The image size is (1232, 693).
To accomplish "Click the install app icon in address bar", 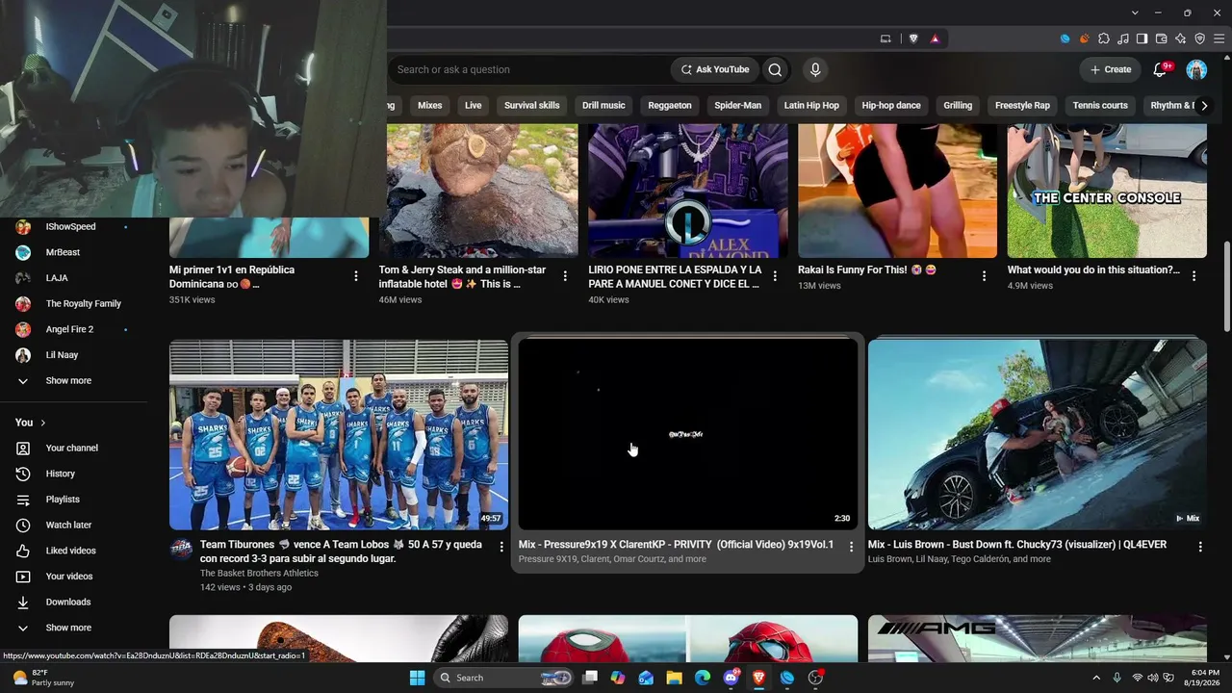I will pyautogui.click(x=885, y=38).
